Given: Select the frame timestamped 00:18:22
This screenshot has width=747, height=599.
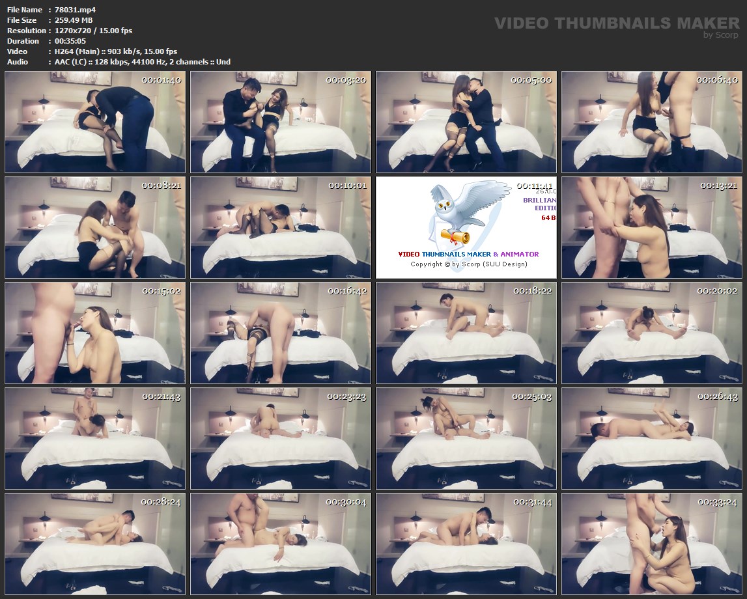Looking at the screenshot, I should coord(466,333).
